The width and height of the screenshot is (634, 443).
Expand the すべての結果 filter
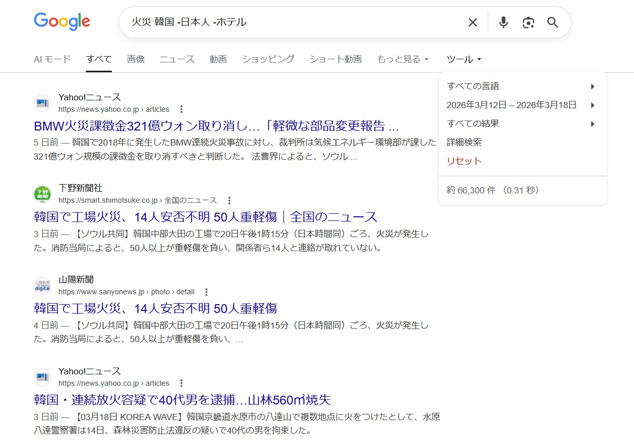click(521, 124)
